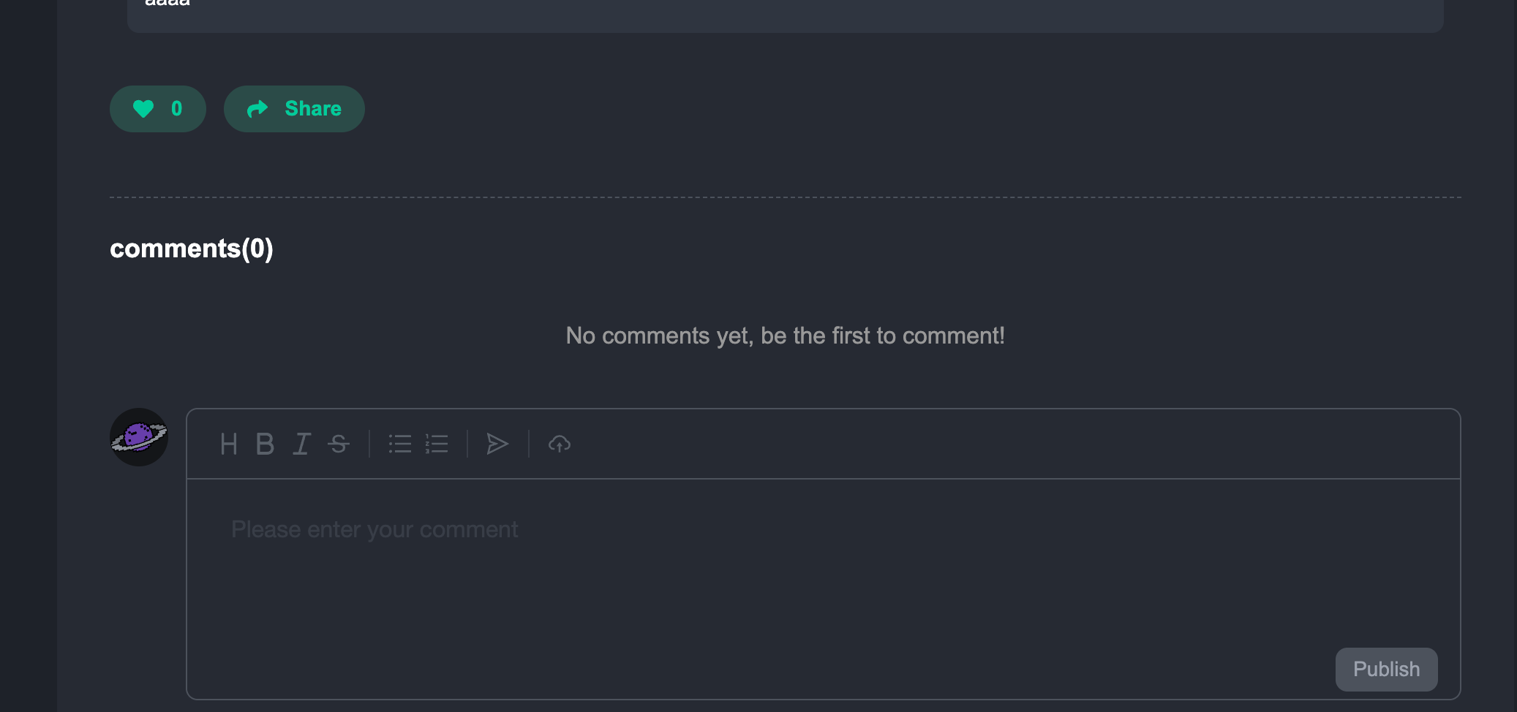Screen dimensions: 1517x712
Task: Click the paper plane icon in the toolbar
Action: [497, 444]
